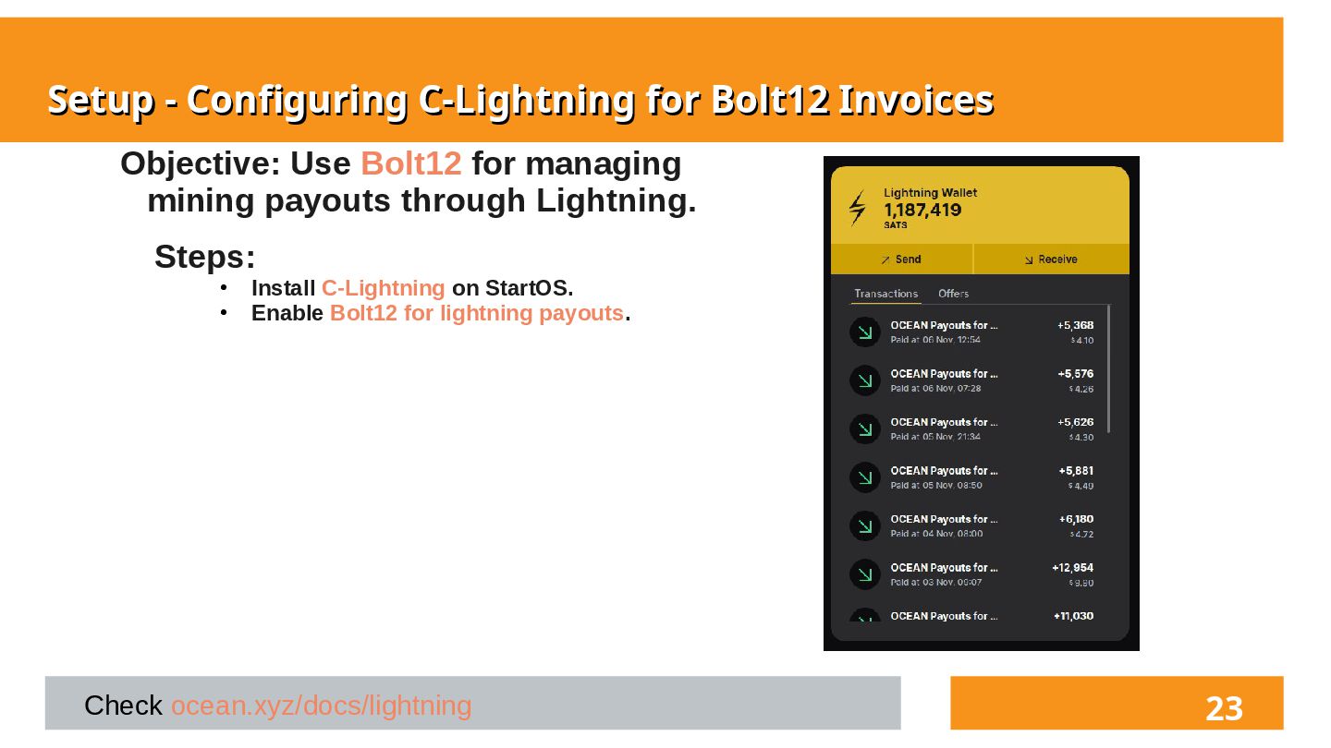Click the amount +12,954
The width and height of the screenshot is (1331, 748).
[1072, 568]
